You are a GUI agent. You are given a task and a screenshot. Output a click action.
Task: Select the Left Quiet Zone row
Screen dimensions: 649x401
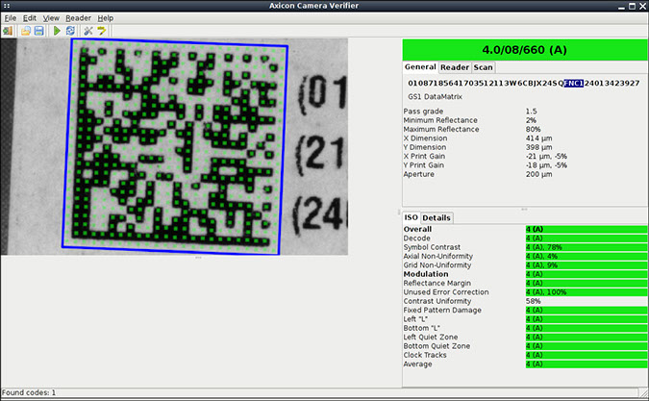click(x=525, y=338)
